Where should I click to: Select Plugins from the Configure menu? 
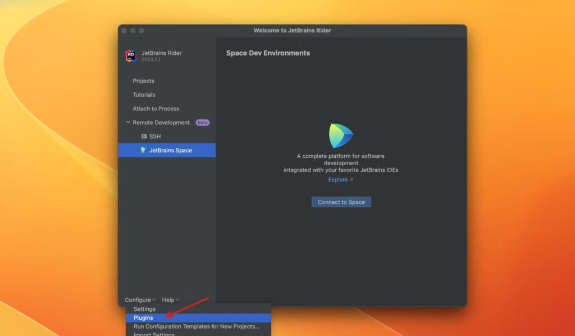pos(142,318)
